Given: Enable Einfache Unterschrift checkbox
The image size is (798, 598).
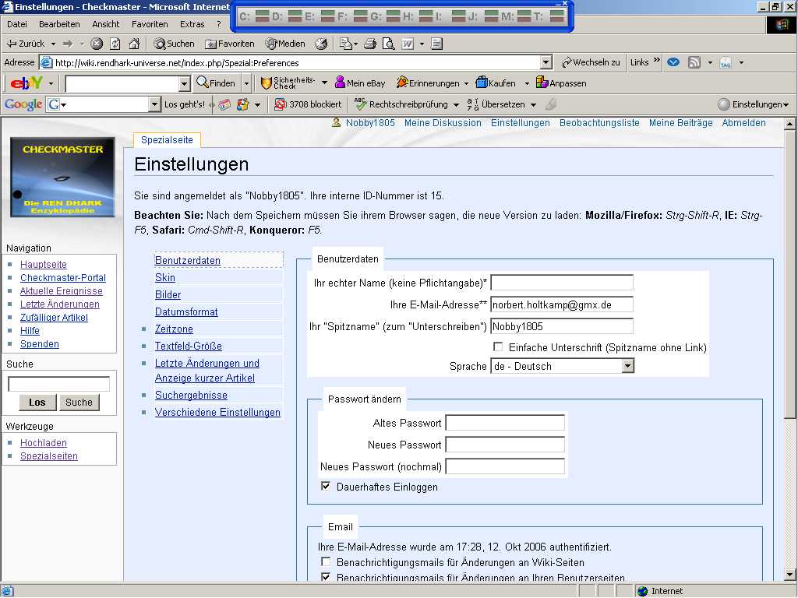Looking at the screenshot, I should 498,346.
